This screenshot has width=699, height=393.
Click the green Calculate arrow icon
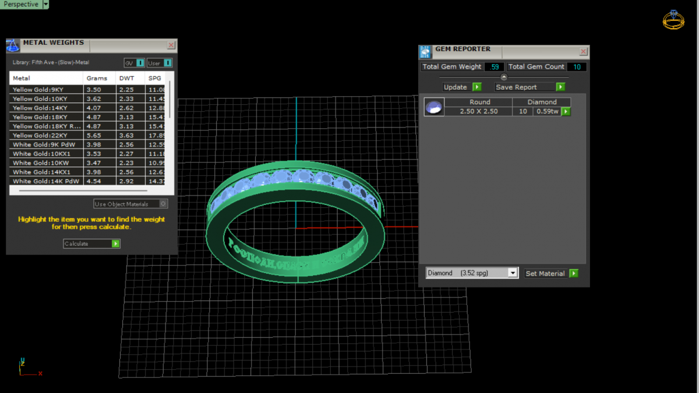(x=115, y=244)
